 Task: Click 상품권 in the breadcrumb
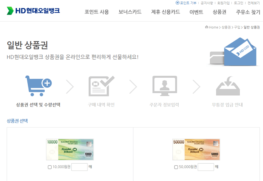[x=226, y=27]
